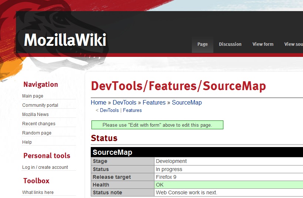The width and height of the screenshot is (303, 198).
Task: Go to Main page in Navigation
Action: pyautogui.click(x=33, y=96)
